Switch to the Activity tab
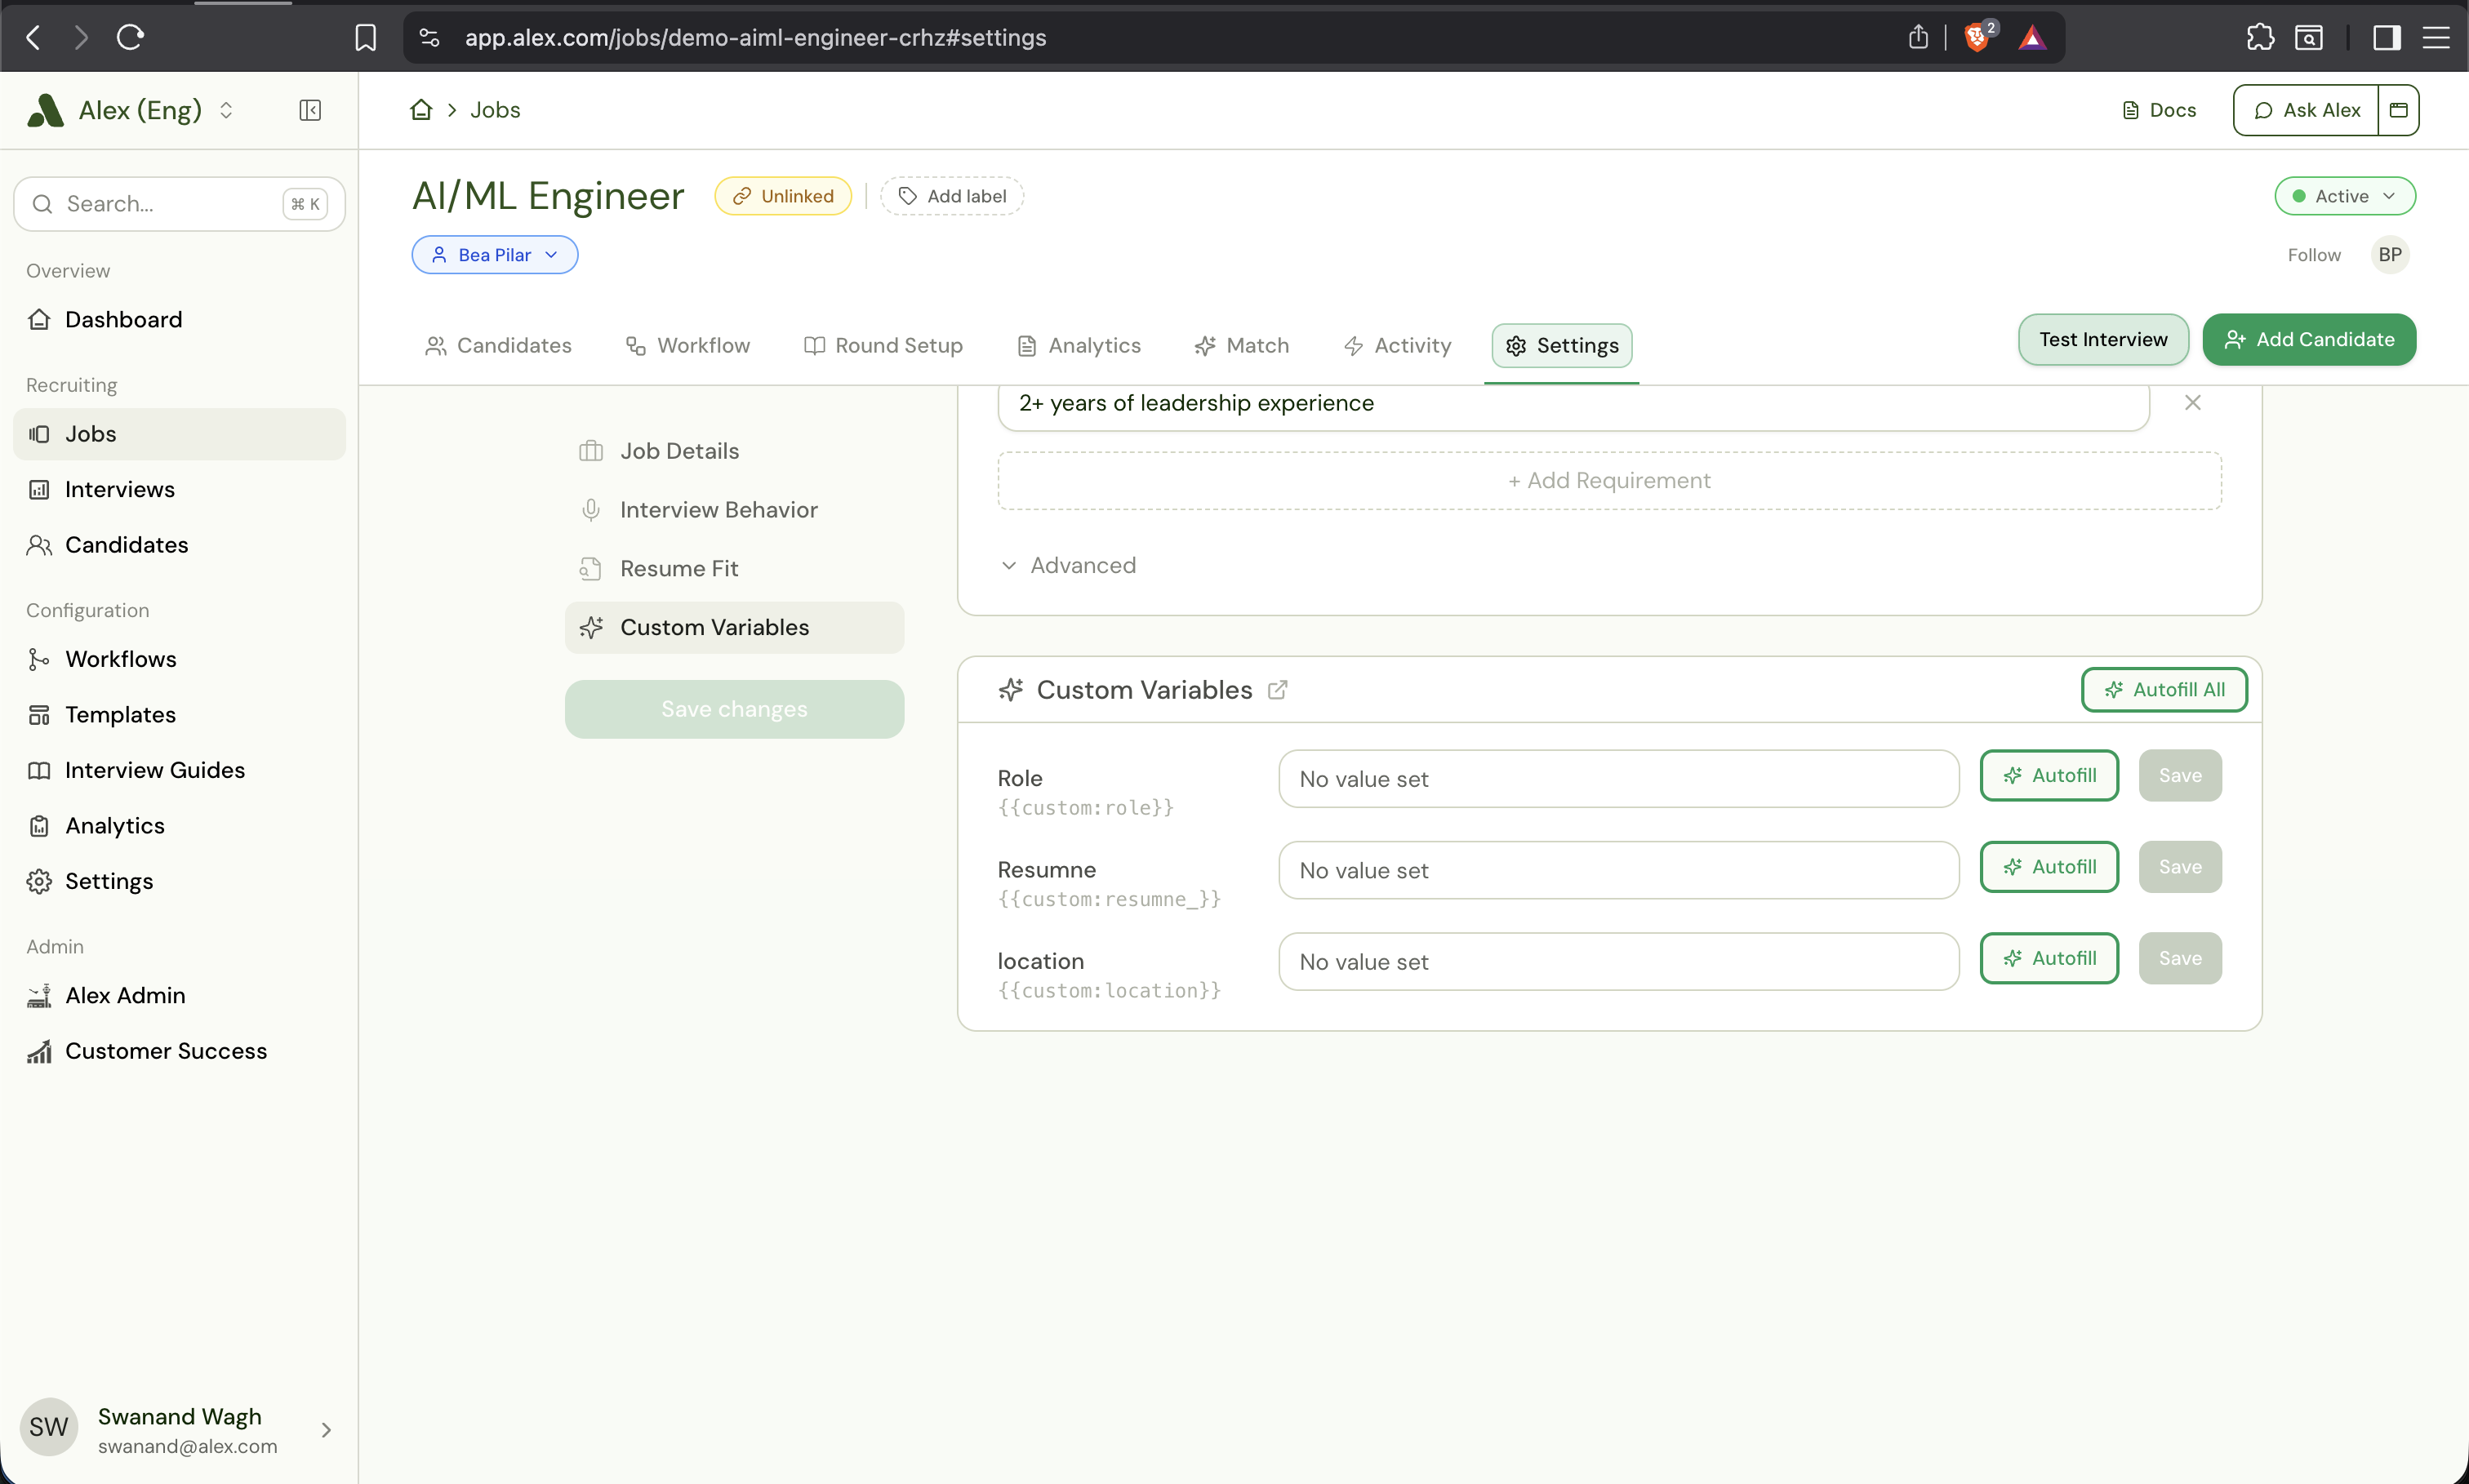 pos(1397,346)
